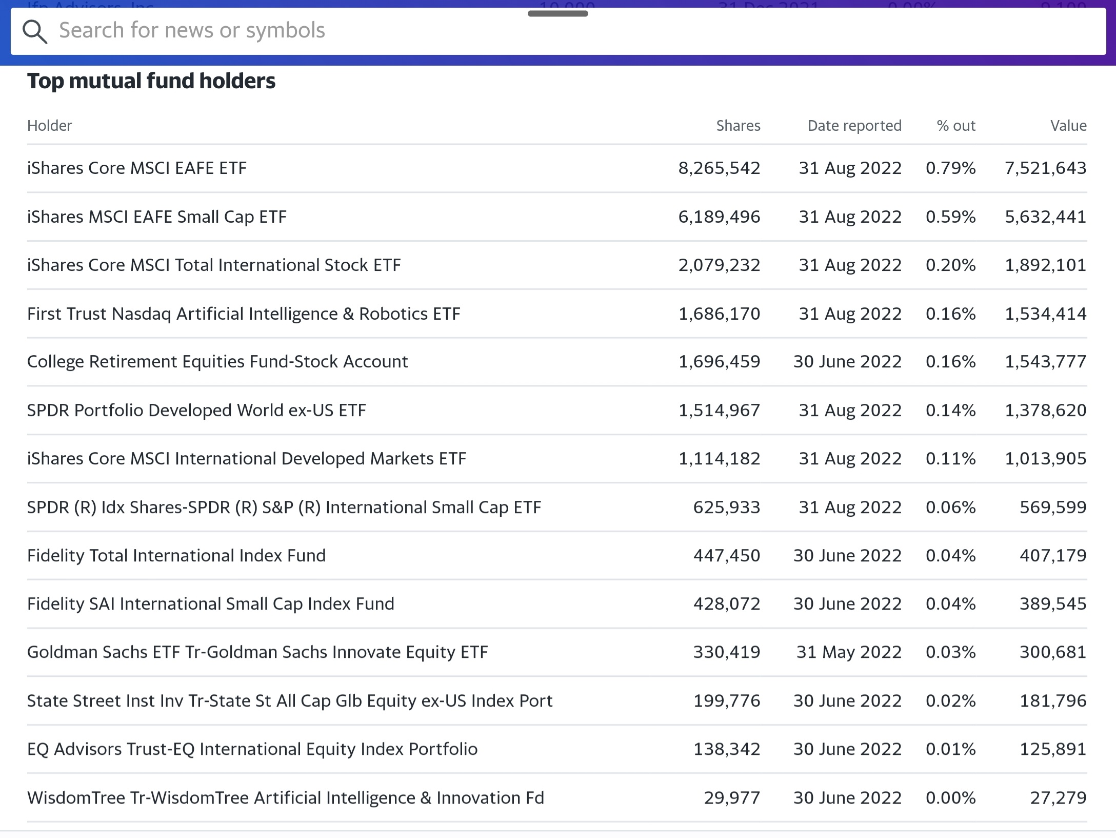Select SPDR Portfolio Developed World ex-US ETF

(196, 410)
